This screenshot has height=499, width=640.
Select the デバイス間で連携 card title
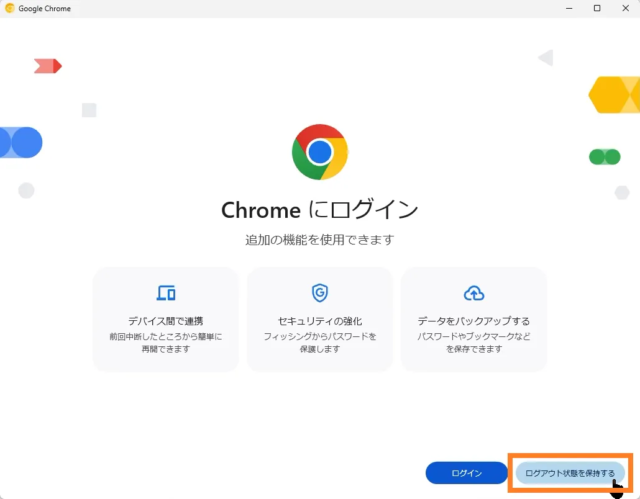(x=166, y=321)
